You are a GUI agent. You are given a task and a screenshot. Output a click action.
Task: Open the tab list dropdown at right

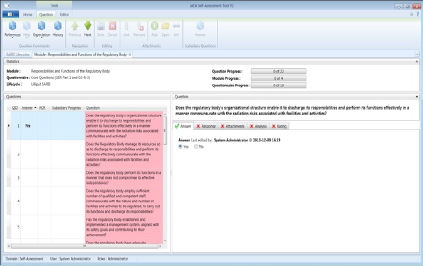[417, 54]
